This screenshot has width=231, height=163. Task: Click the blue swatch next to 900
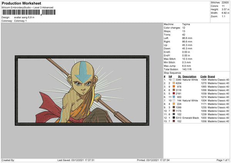tap(174, 97)
